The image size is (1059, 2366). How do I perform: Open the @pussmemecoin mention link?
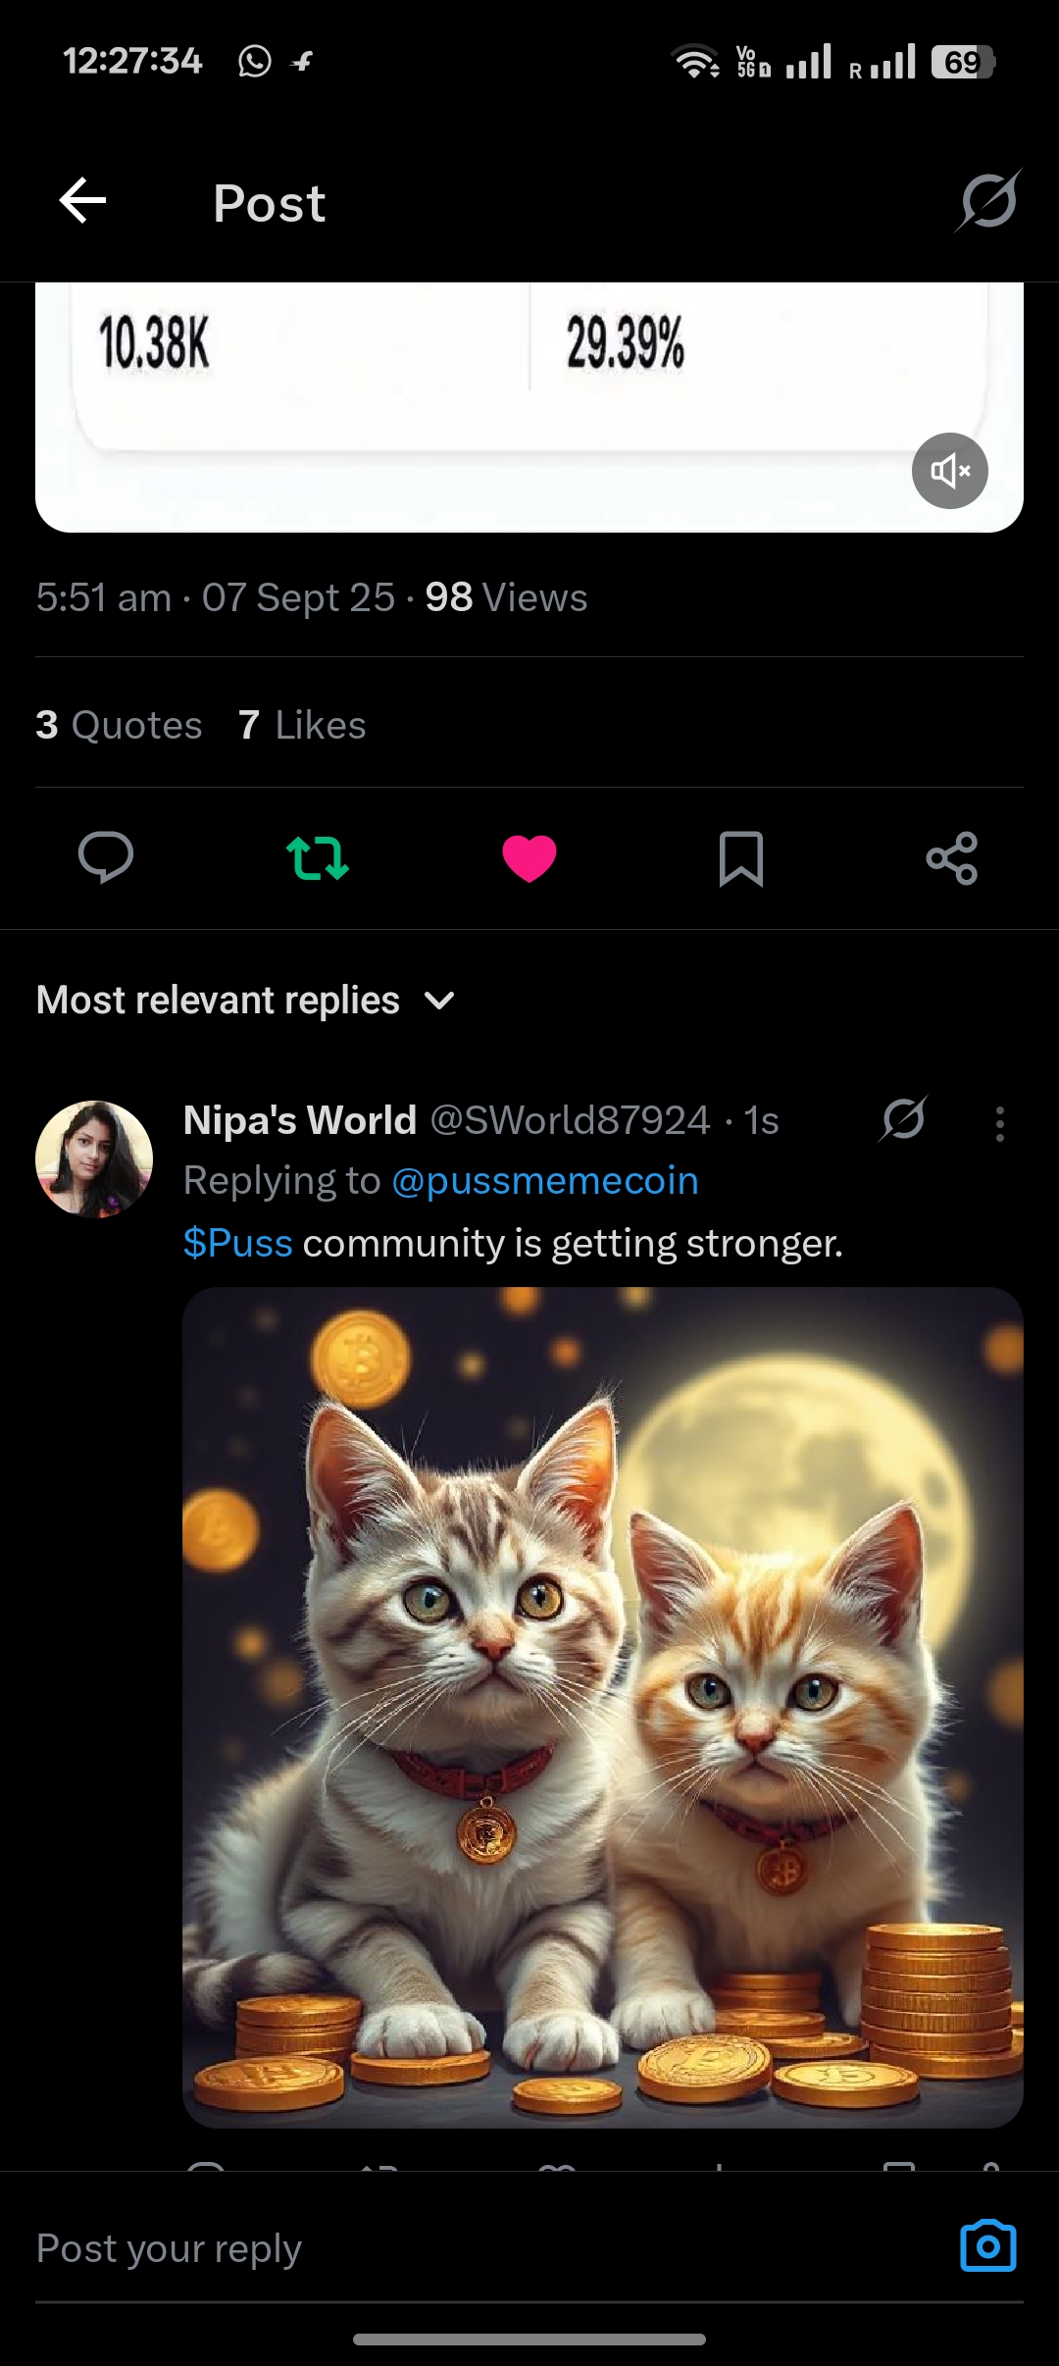544,1181
